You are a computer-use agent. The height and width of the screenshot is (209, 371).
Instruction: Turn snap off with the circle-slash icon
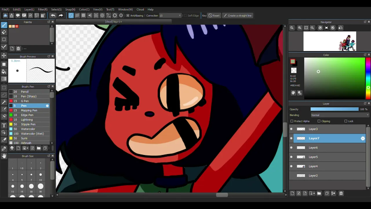(x=71, y=15)
